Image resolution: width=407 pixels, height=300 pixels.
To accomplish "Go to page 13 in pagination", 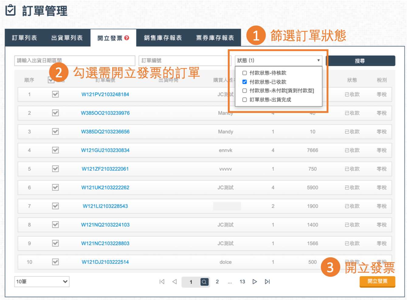I will [242, 282].
